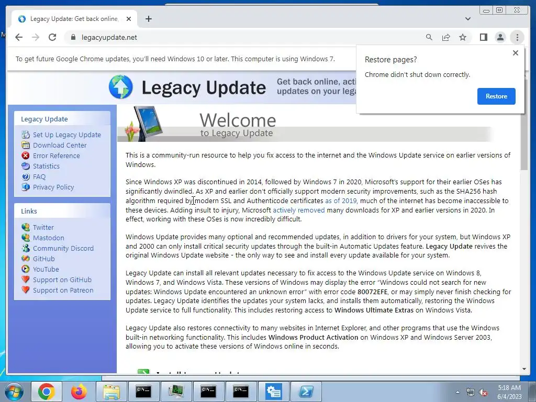
Task: Click the Chrome taskbar icon
Action: (x=47, y=392)
